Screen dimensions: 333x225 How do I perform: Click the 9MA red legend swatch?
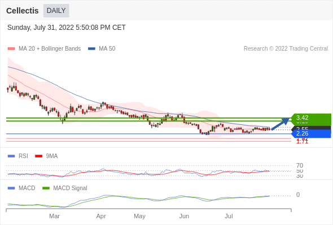click(38, 156)
